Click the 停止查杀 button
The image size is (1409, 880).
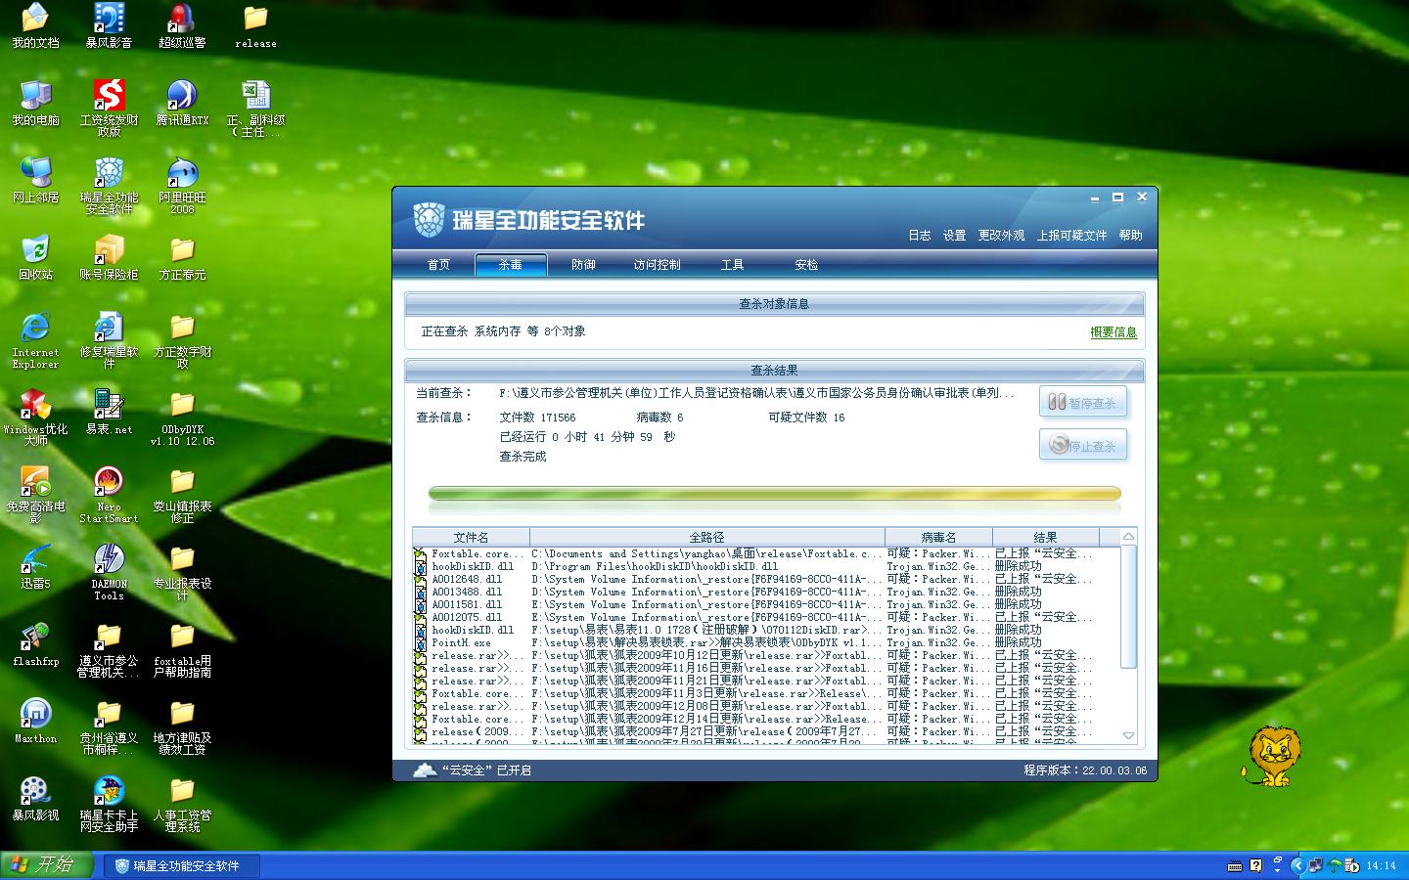pyautogui.click(x=1083, y=446)
